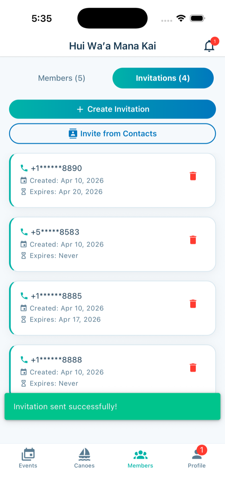Delete the invitation for +1******8885
Image resolution: width=225 pixels, height=490 pixels.
click(193, 304)
